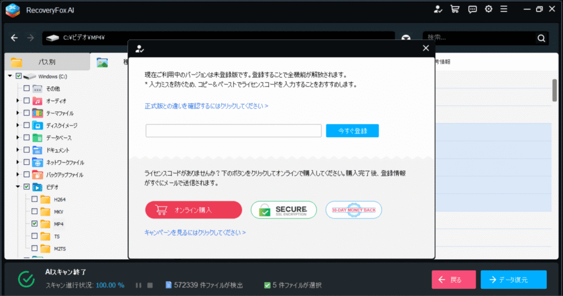Viewport: 563px width, 296px height.
Task: Expand the ディスクイメージ tree node
Action: (x=18, y=125)
